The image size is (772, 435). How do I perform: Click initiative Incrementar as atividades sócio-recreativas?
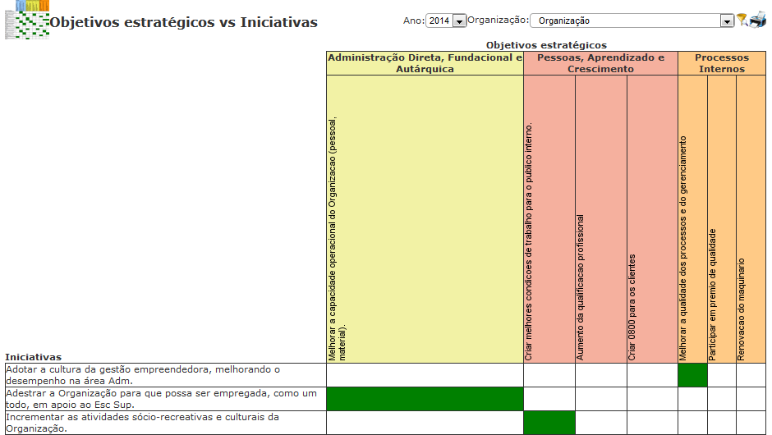point(165,423)
